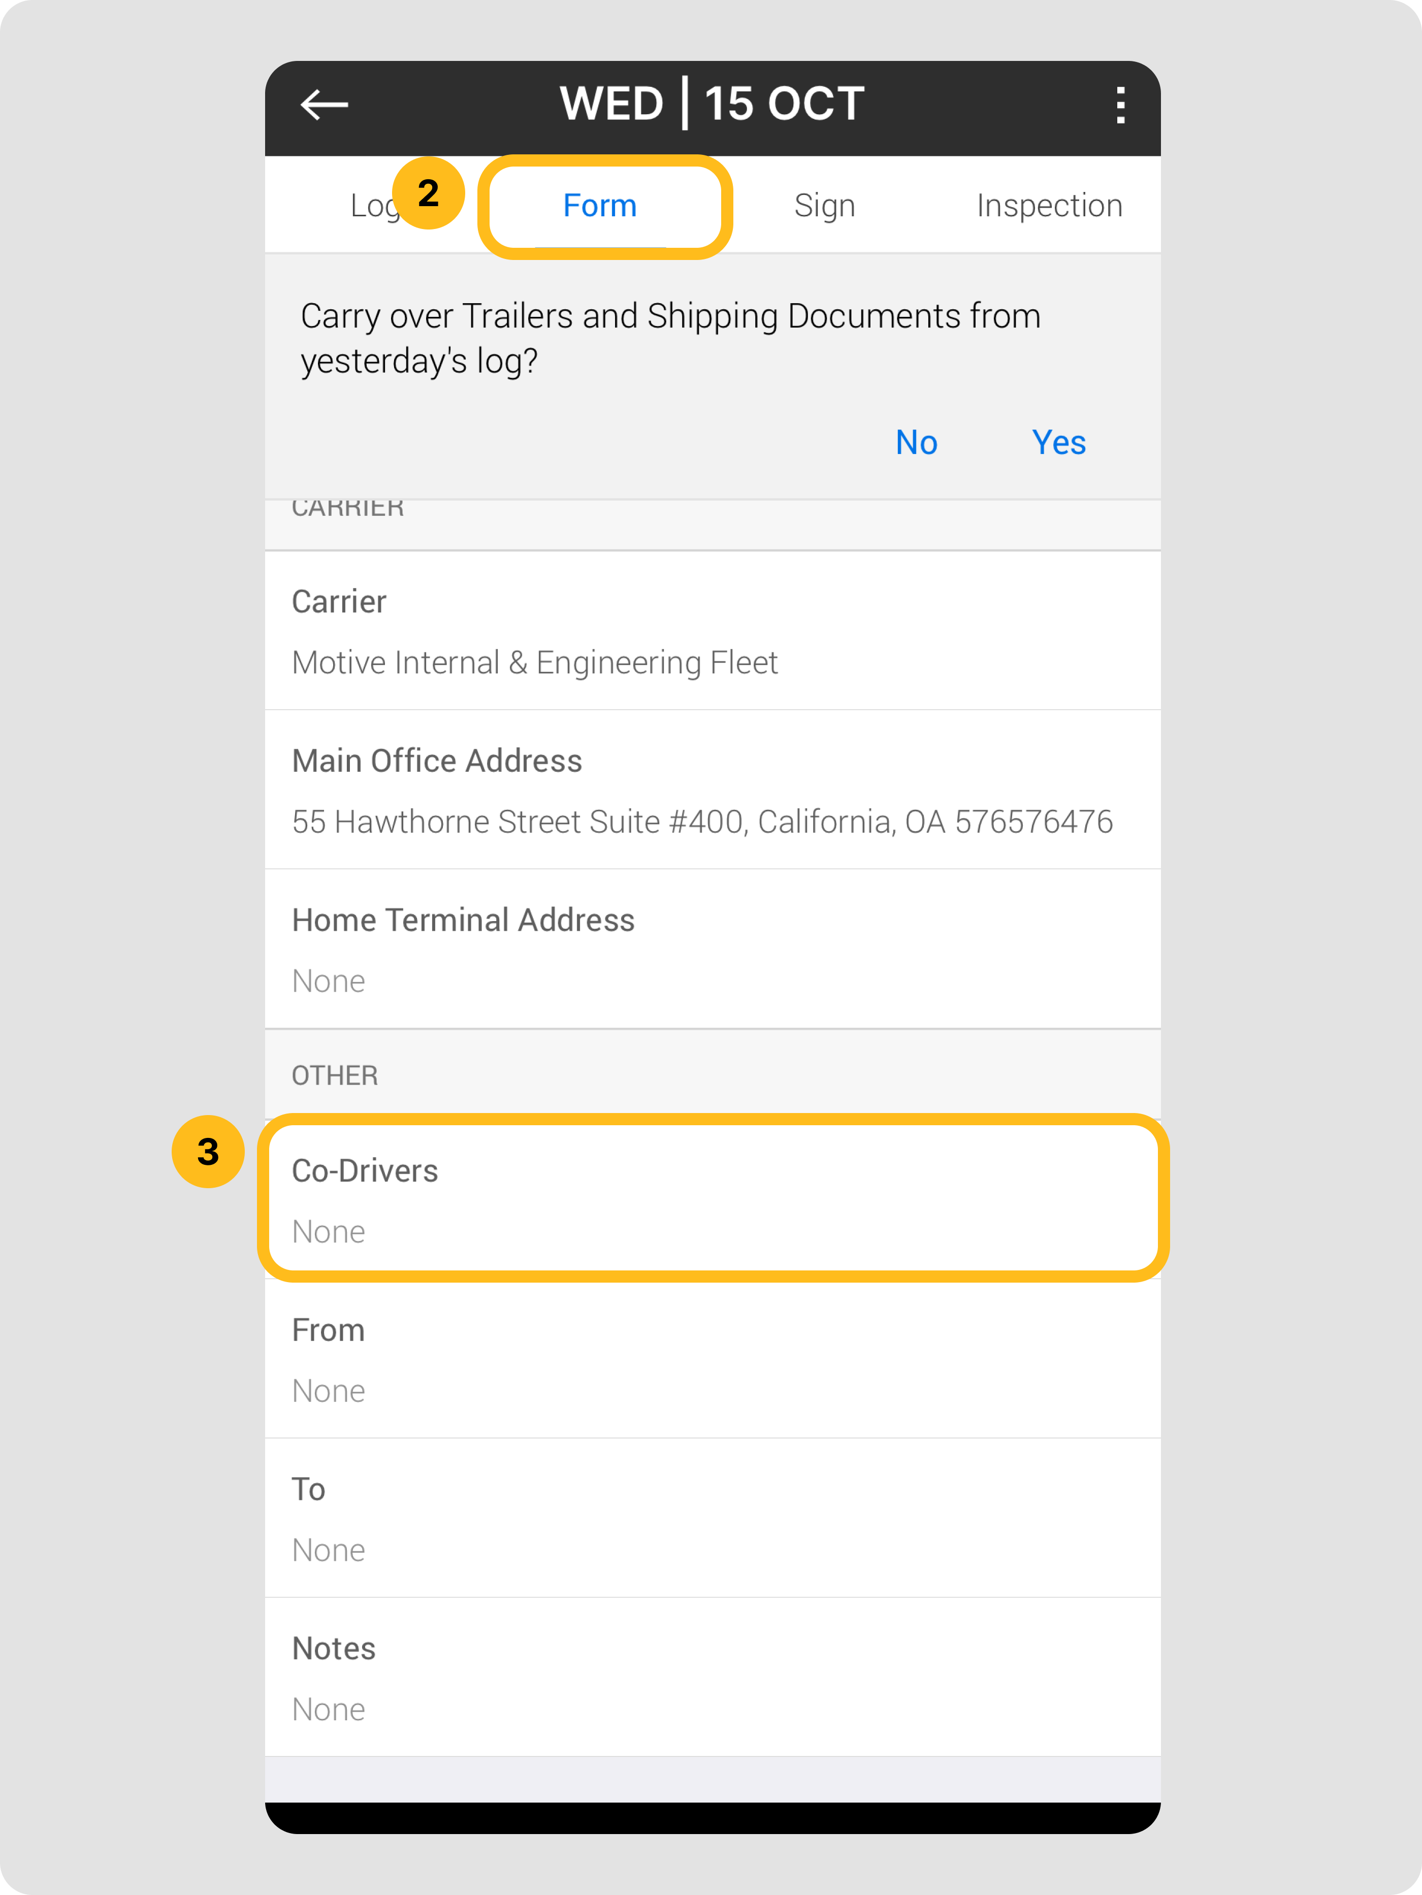
Task: Click the yellow step 3 badge
Action: (x=208, y=1152)
